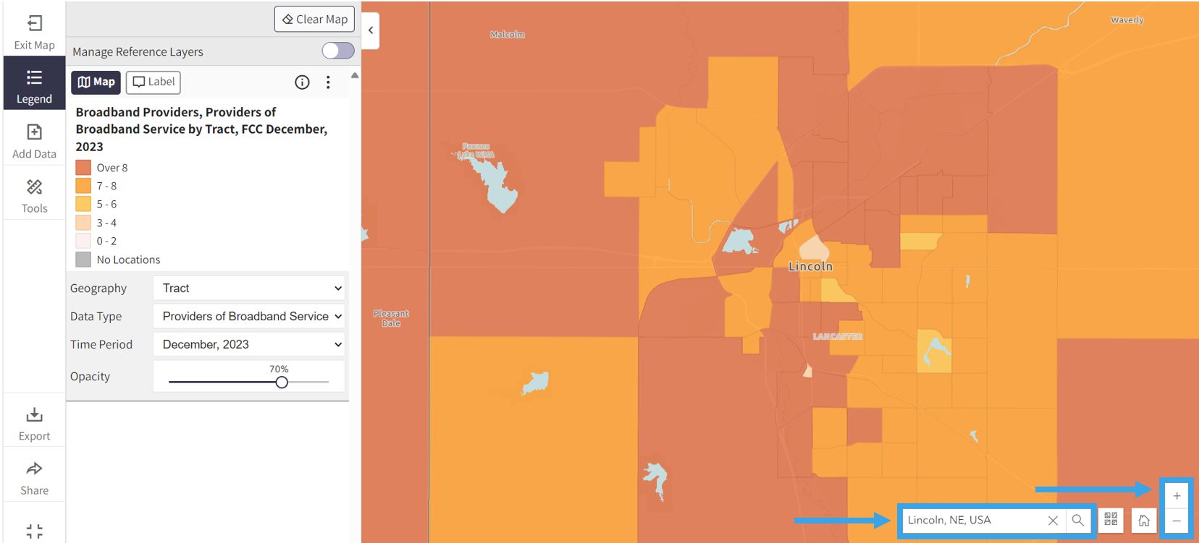Open the Share option
The height and width of the screenshot is (543, 1199).
click(x=34, y=470)
